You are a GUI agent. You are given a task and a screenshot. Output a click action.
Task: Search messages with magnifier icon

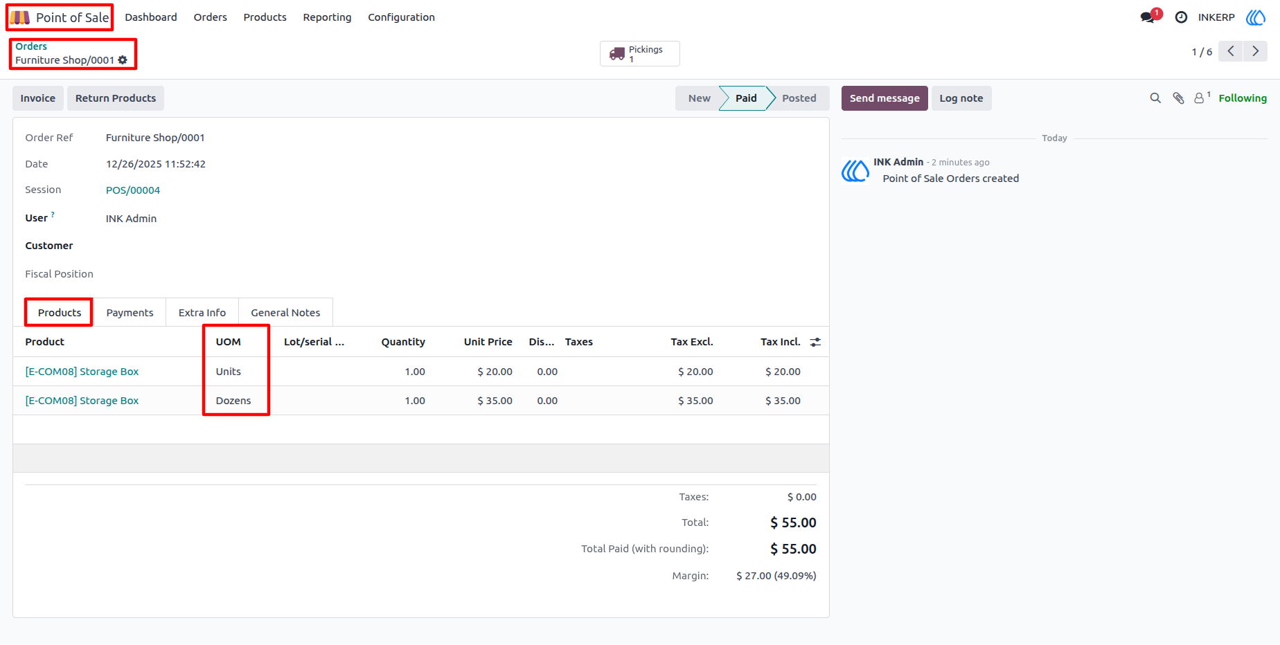coord(1155,98)
